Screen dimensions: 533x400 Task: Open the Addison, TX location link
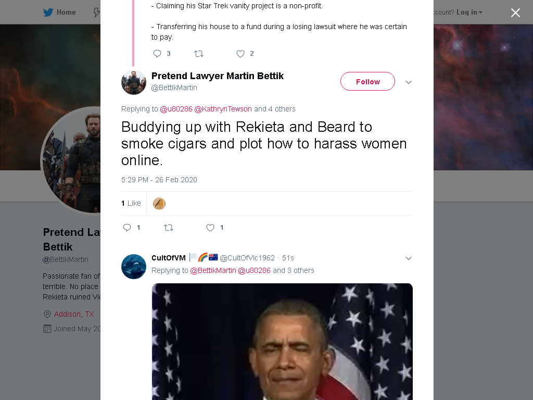click(x=74, y=314)
